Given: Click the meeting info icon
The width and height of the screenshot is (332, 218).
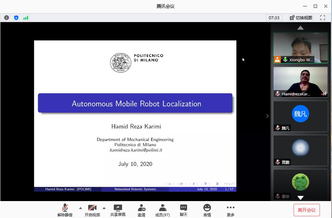Looking at the screenshot, I should click(x=7, y=18).
